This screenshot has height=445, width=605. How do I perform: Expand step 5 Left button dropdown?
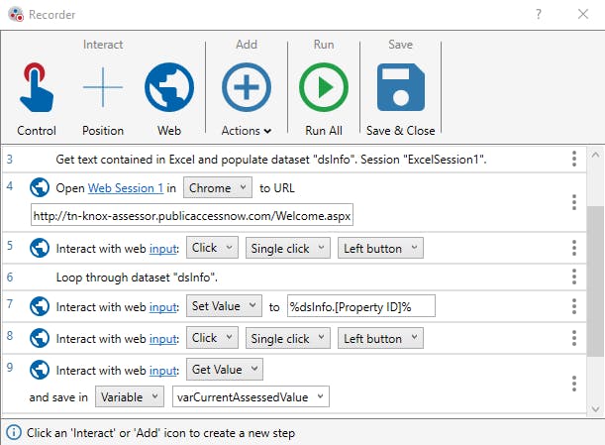[381, 248]
